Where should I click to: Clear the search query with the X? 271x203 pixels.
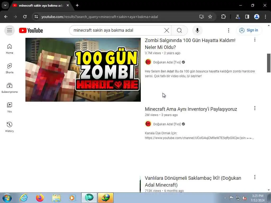[x=167, y=30]
